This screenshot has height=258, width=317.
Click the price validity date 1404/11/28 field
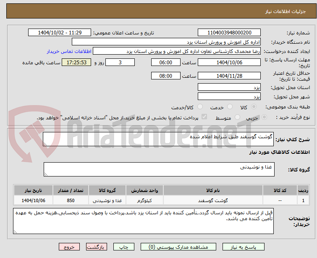pos(229,76)
